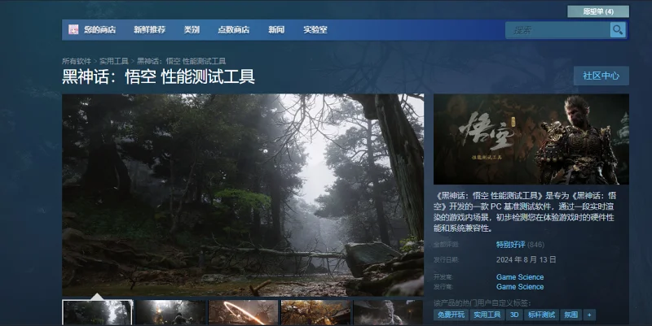Select the 实用工具 tag

click(x=487, y=315)
